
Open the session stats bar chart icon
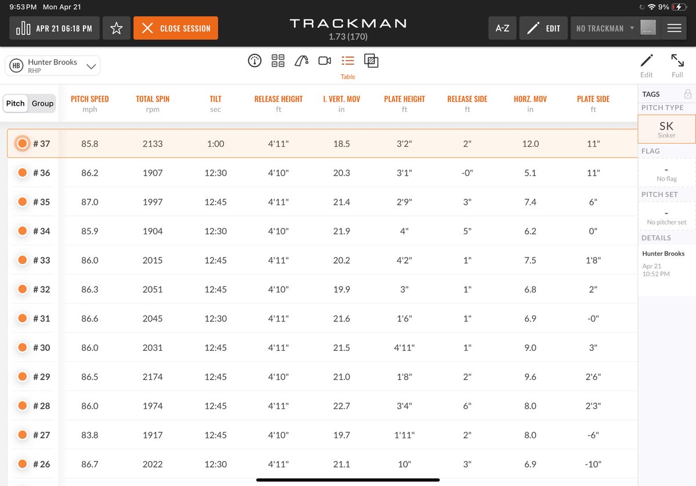pos(23,28)
